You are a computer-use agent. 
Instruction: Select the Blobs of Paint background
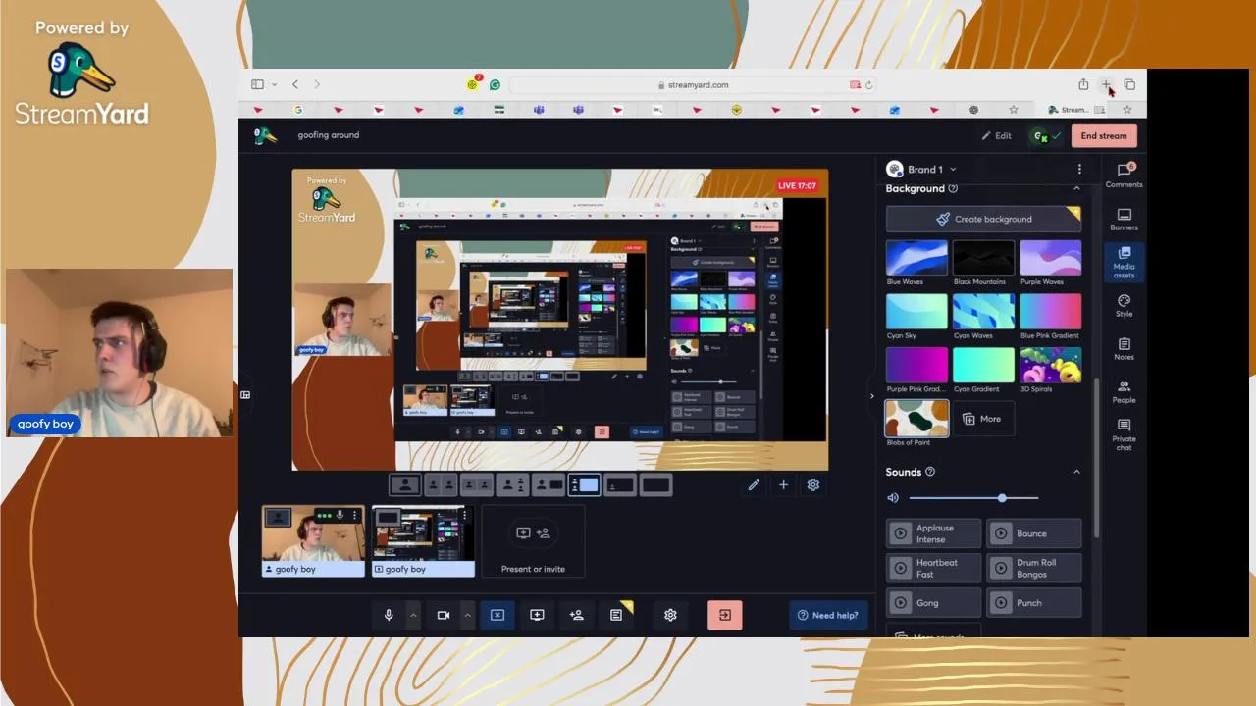[x=916, y=419]
